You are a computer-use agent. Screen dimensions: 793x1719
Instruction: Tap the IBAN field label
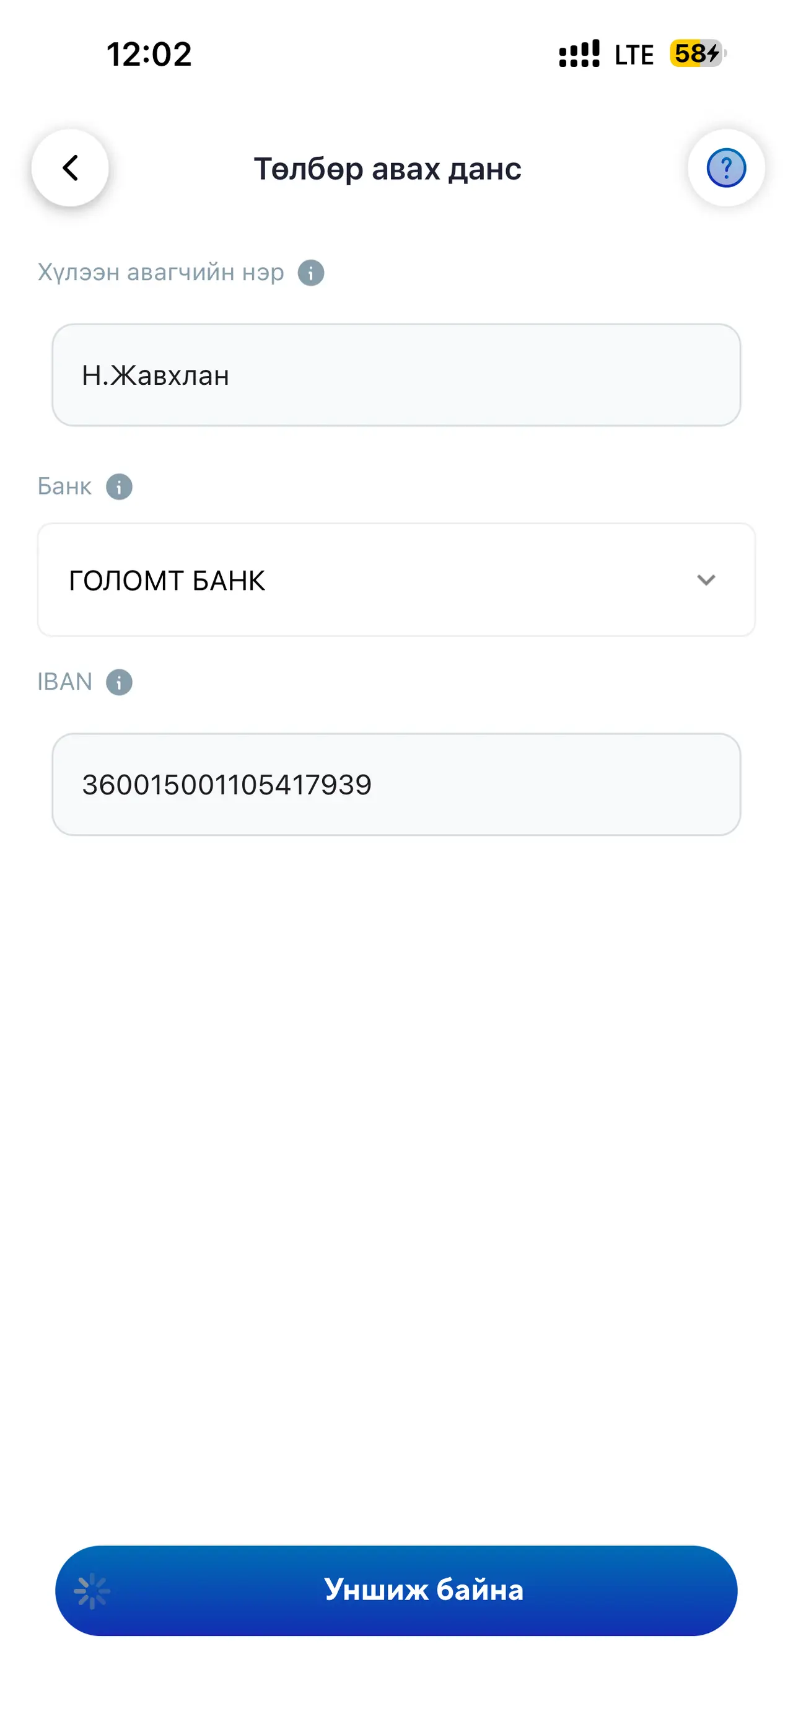tap(64, 682)
